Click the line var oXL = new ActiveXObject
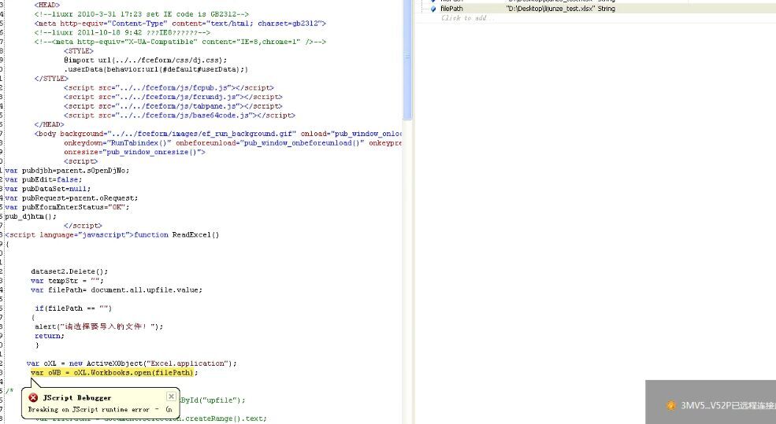This screenshot has width=776, height=424. click(x=132, y=363)
